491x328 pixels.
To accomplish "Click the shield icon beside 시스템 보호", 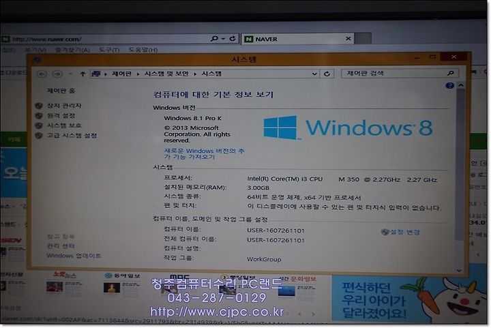I will [39, 125].
